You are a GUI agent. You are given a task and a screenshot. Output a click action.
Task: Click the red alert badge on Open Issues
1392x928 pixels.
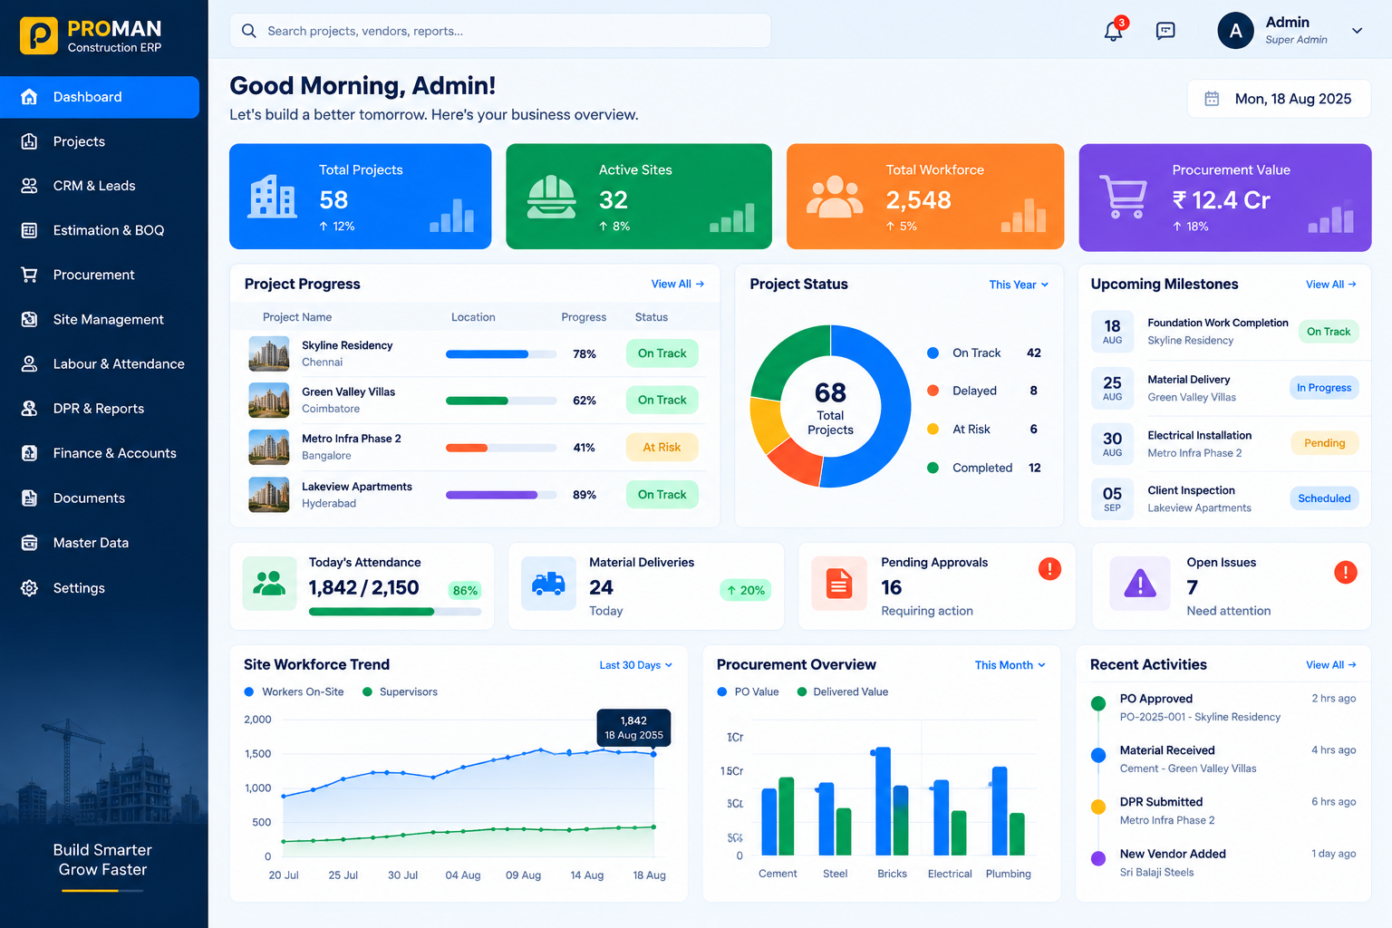point(1346,572)
